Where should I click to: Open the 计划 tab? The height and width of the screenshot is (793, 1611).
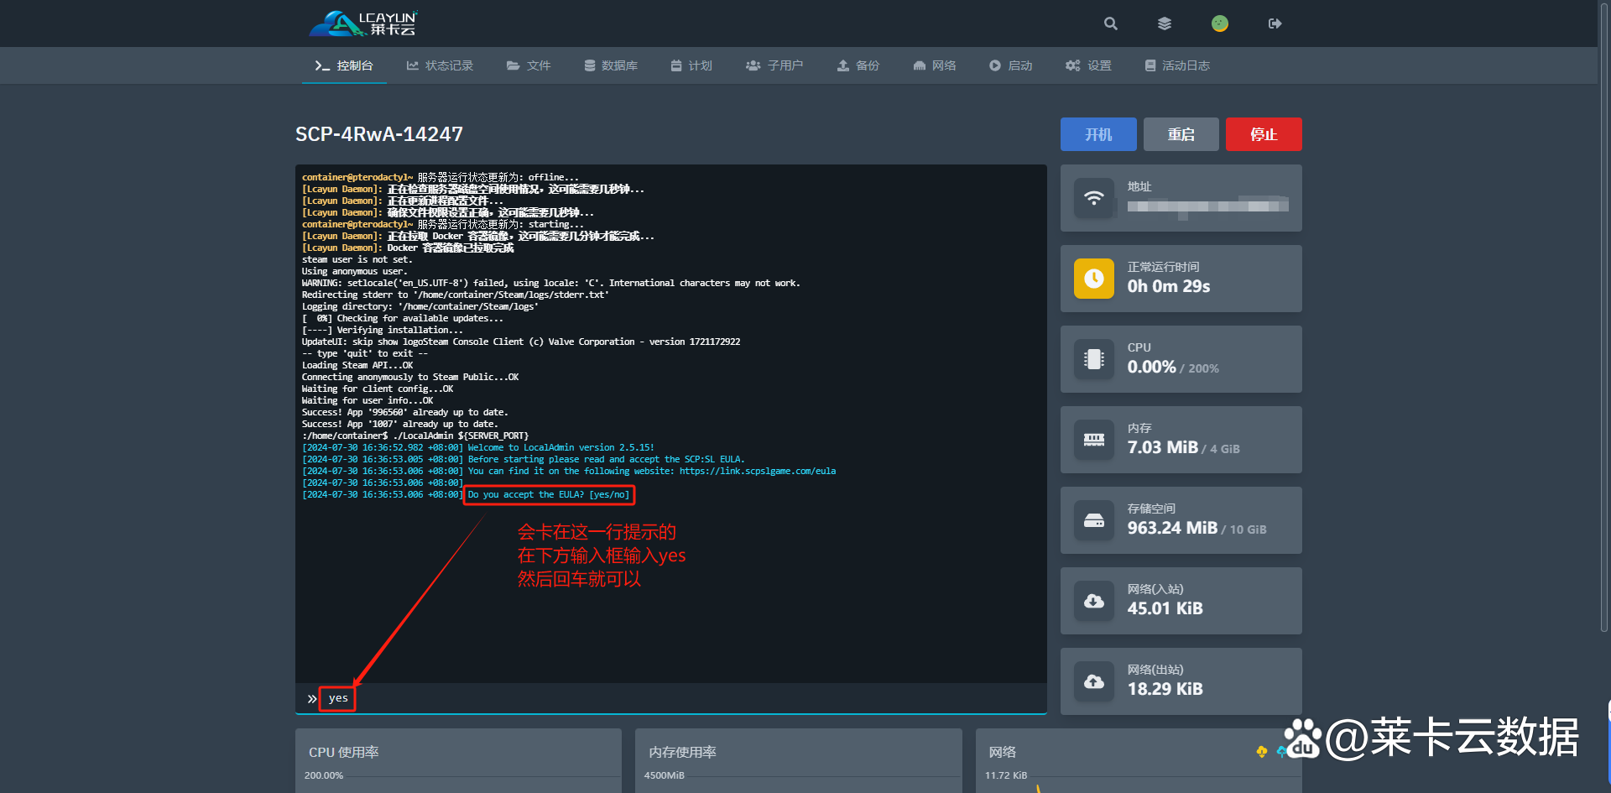point(691,65)
